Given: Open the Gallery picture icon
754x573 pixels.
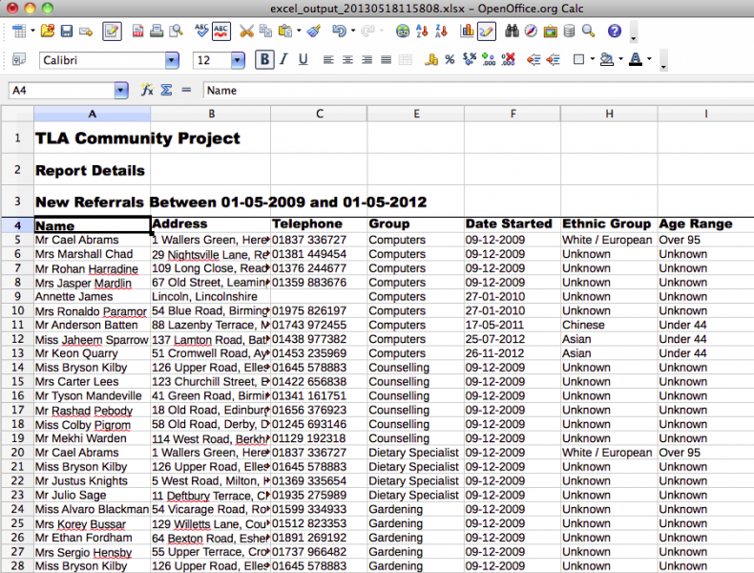Looking at the screenshot, I should pyautogui.click(x=550, y=32).
